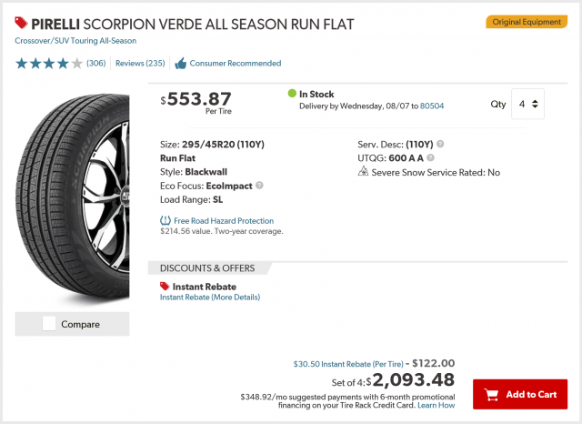This screenshot has width=582, height=424.
Task: Click the Original Equipment badge
Action: 527,21
